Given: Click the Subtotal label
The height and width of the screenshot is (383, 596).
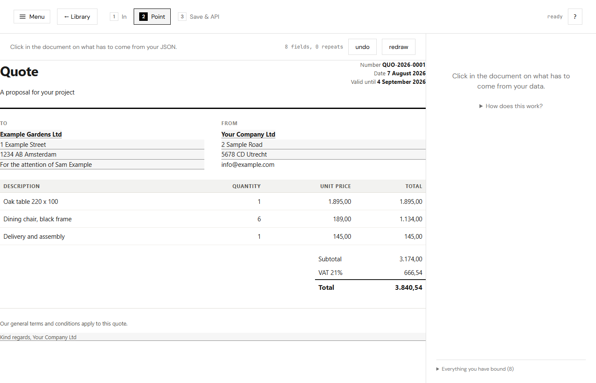Looking at the screenshot, I should click(x=330, y=259).
